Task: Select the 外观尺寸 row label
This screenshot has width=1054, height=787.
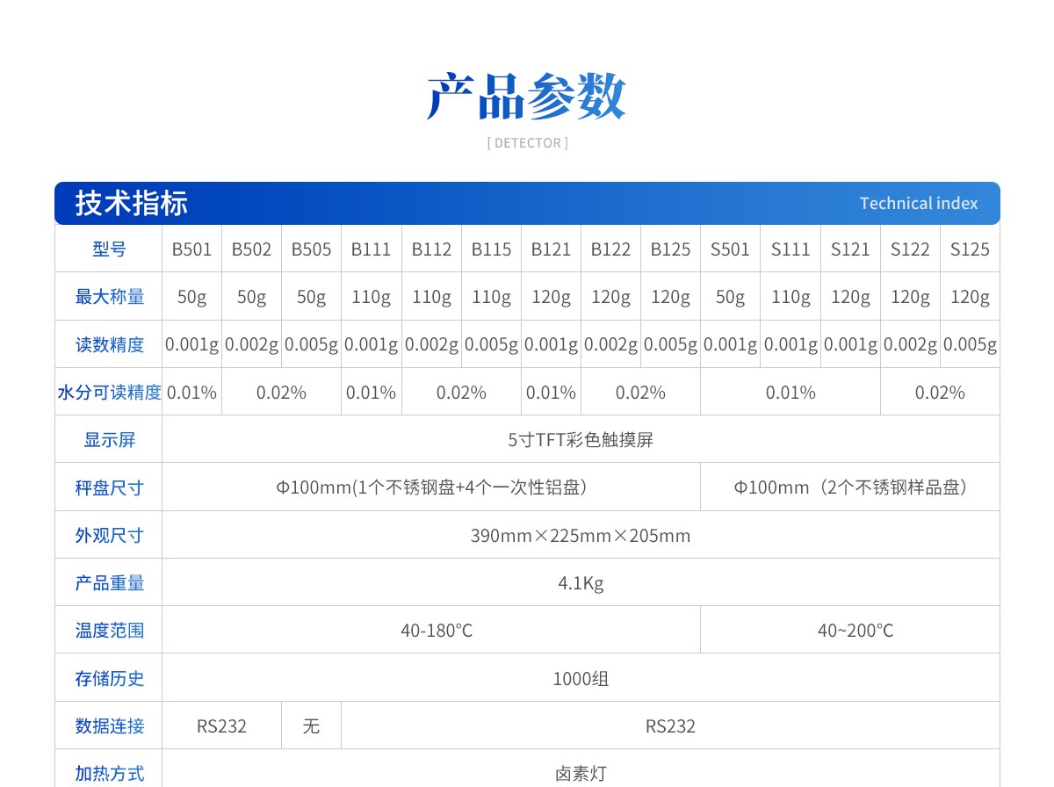Action: (109, 535)
